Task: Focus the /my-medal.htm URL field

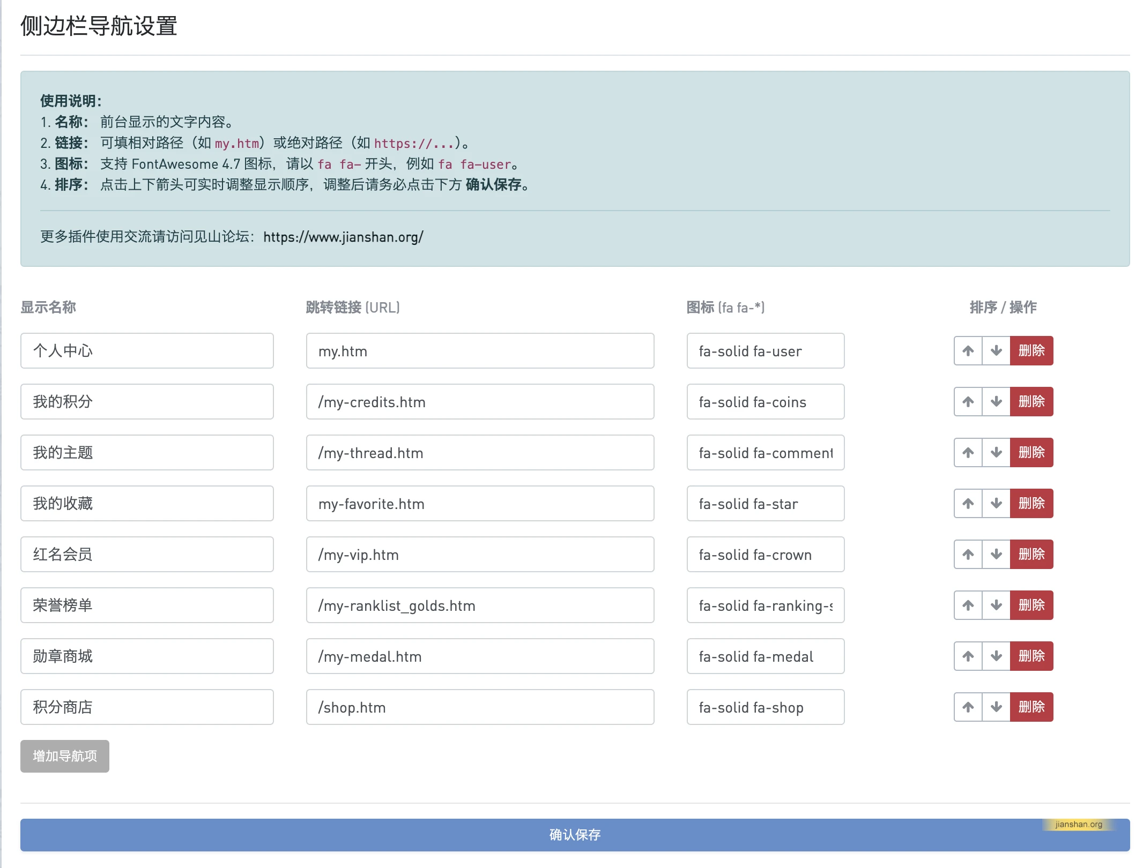Action: point(480,656)
